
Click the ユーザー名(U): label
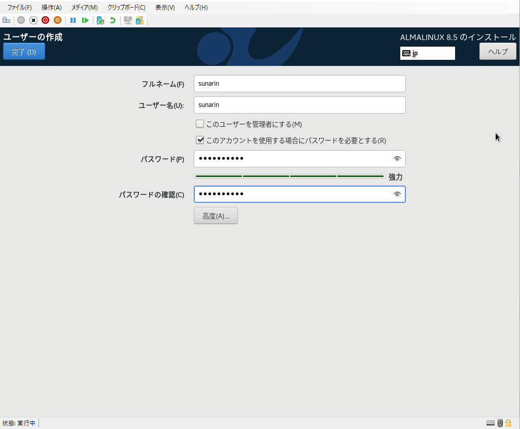pos(161,105)
